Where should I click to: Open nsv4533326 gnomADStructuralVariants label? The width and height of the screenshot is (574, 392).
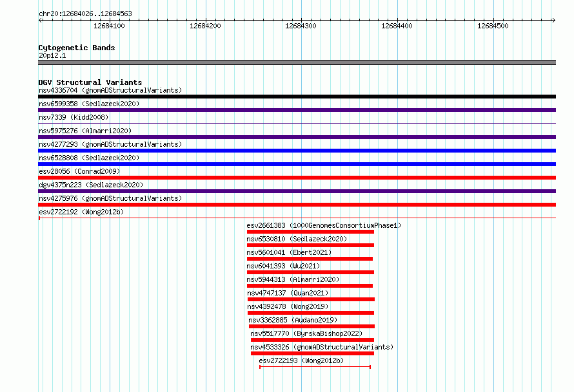coord(322,347)
